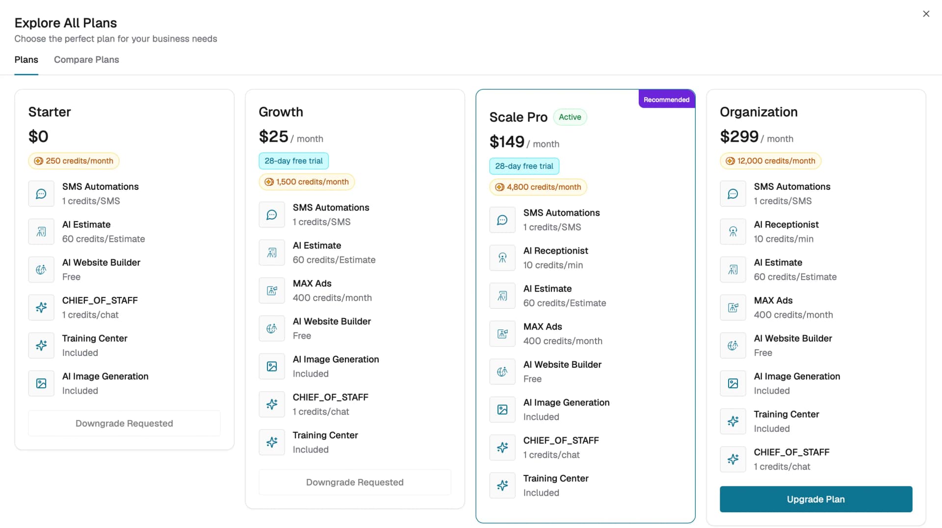Click Downgrade Requested under Growth plan

355,482
